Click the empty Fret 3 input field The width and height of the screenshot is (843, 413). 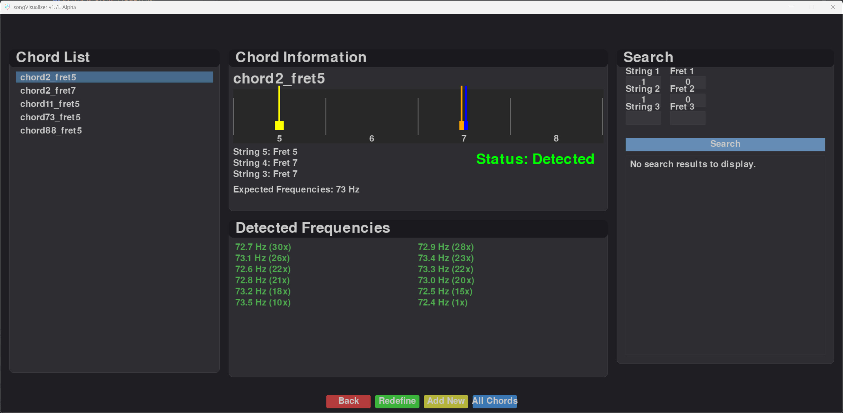(687, 118)
